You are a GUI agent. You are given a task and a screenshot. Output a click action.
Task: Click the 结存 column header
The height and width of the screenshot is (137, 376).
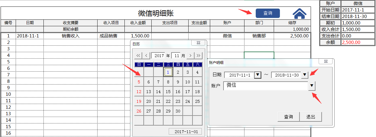(x=292, y=23)
